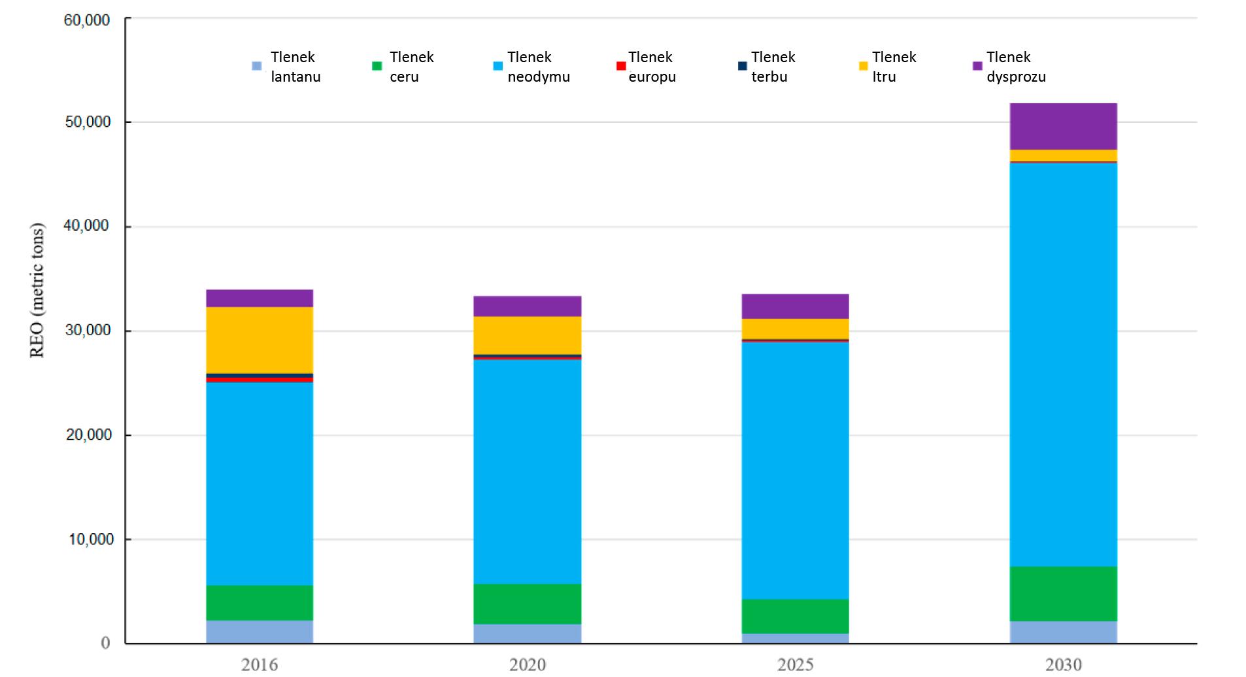Click the purple top segment of 2020 bar
The width and height of the screenshot is (1246, 677).
[x=527, y=306]
